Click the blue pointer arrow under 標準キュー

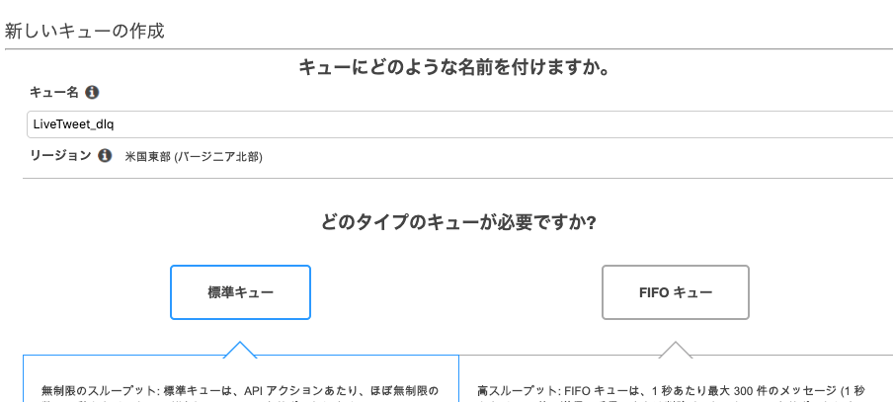[x=240, y=350]
